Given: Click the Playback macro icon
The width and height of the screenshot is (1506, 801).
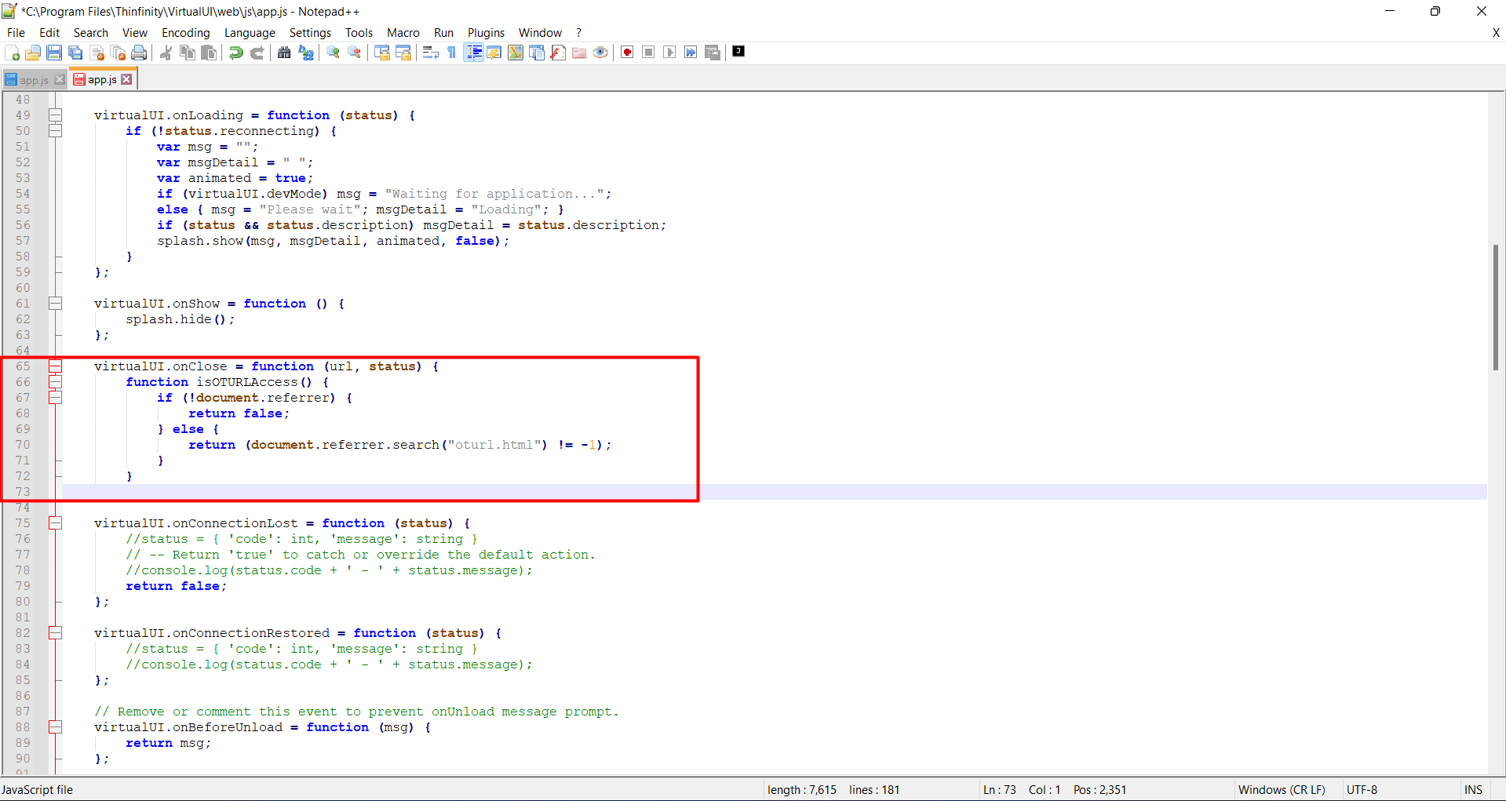Looking at the screenshot, I should [669, 53].
